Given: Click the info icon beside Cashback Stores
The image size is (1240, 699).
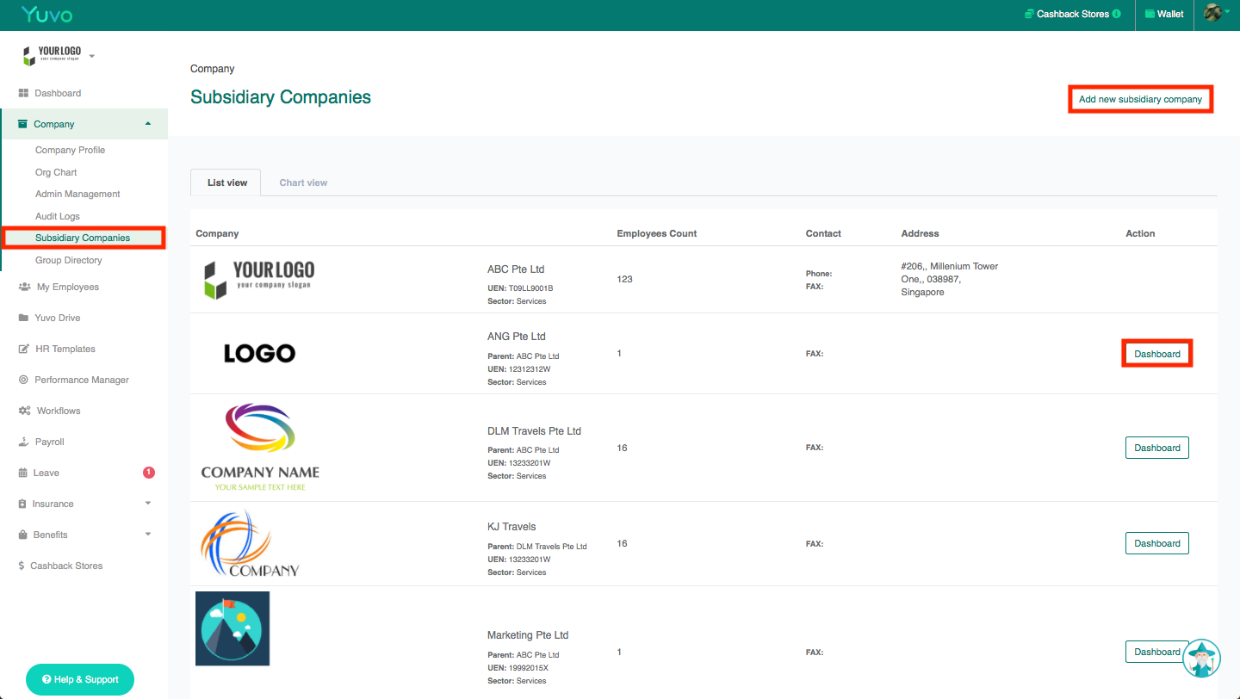Looking at the screenshot, I should (x=1117, y=15).
